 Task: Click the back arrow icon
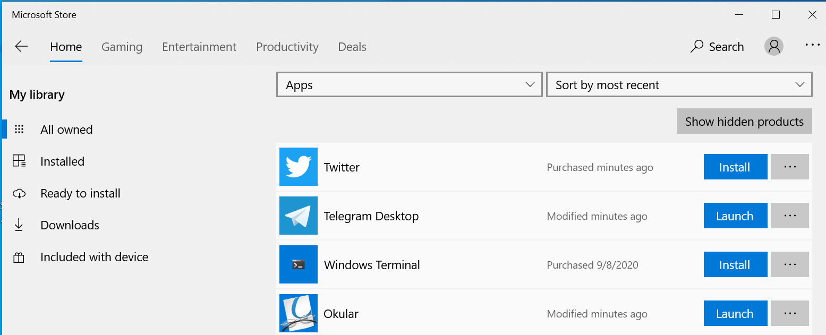click(x=21, y=47)
